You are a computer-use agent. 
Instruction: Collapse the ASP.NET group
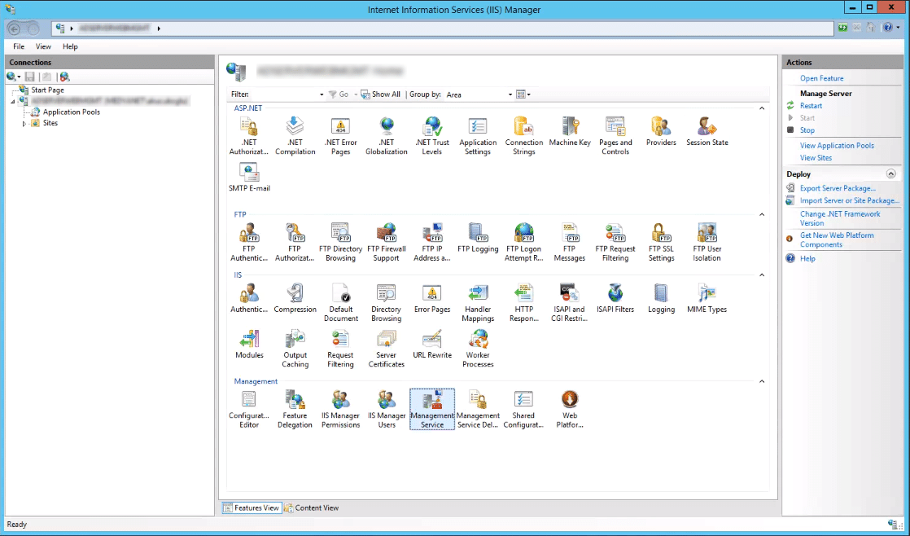(x=762, y=108)
